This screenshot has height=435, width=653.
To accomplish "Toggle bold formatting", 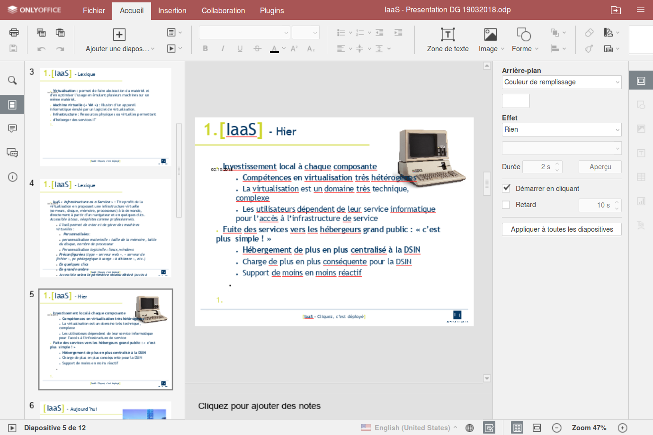I will pos(205,48).
